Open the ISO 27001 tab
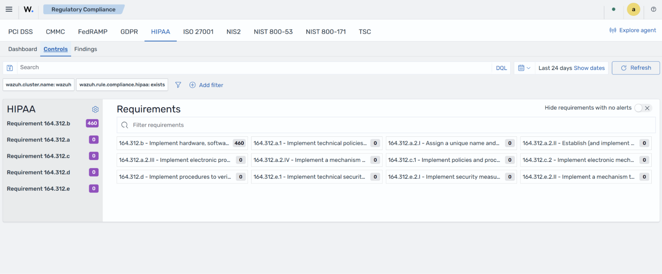 pyautogui.click(x=198, y=32)
